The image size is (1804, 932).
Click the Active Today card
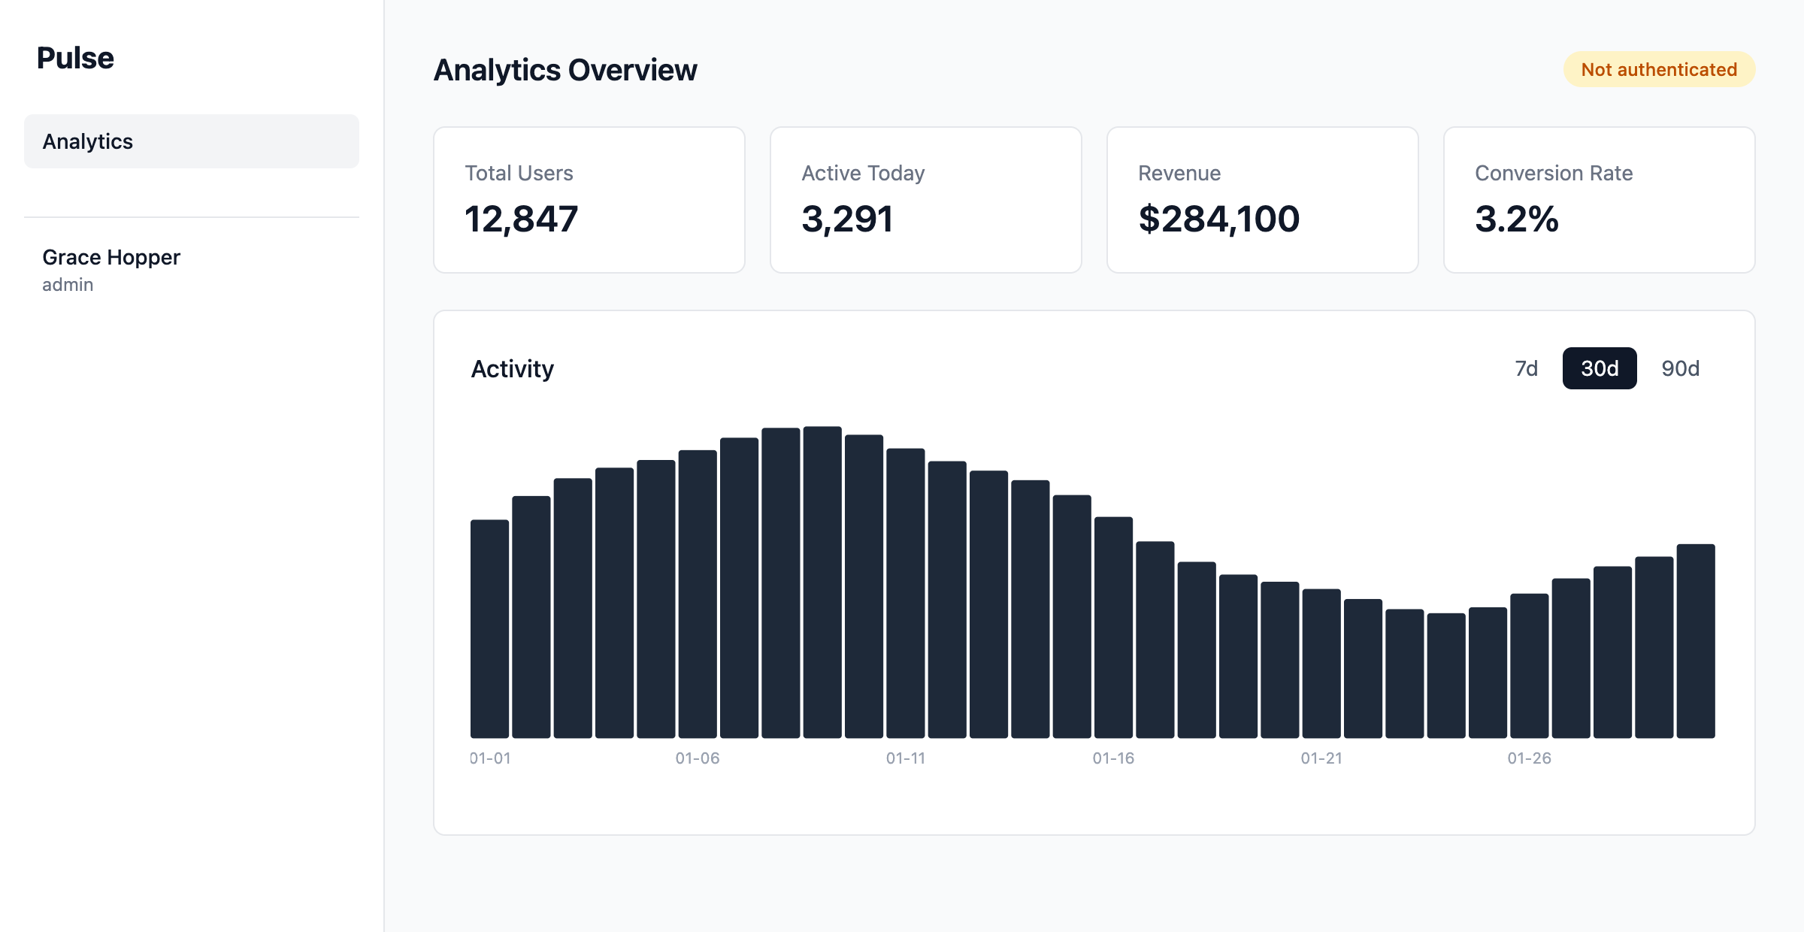click(925, 200)
